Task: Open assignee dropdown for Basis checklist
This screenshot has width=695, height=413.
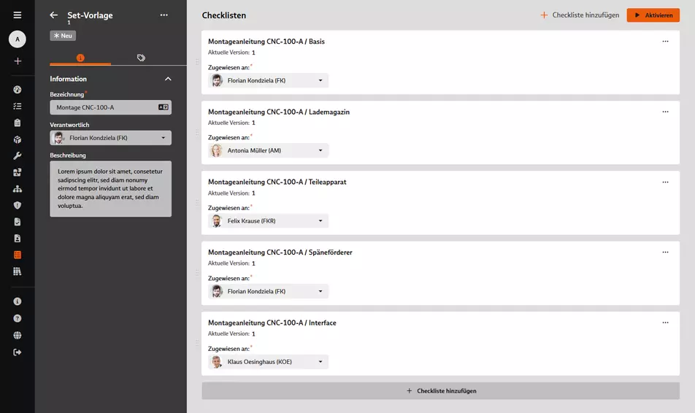Action: [268, 80]
